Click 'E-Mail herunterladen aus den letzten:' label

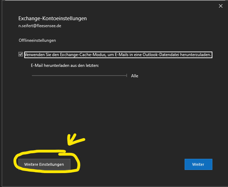pos(65,65)
